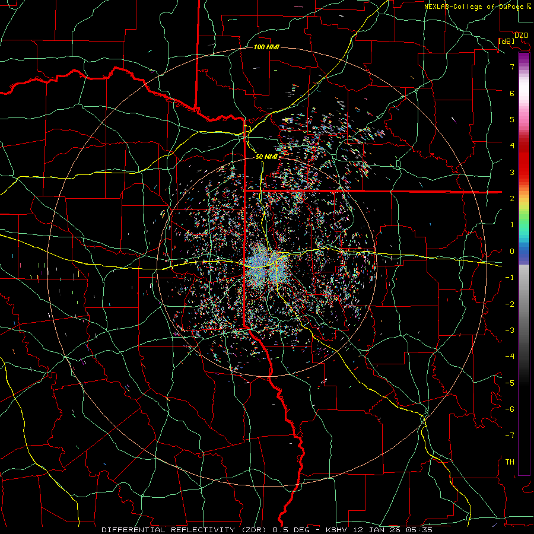Click the '-5' value on the scale

510,383
